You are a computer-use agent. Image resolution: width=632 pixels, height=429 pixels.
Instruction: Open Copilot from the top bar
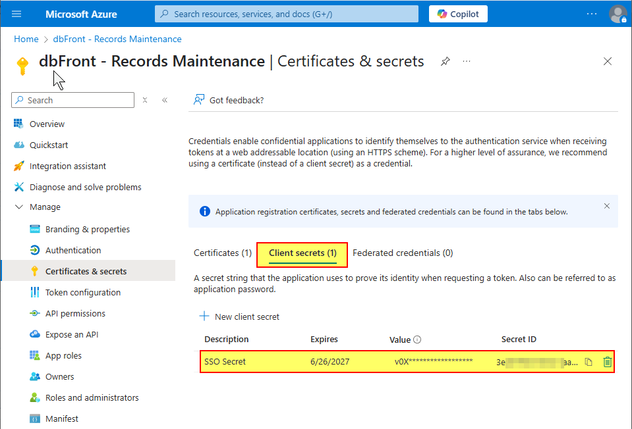pos(458,14)
